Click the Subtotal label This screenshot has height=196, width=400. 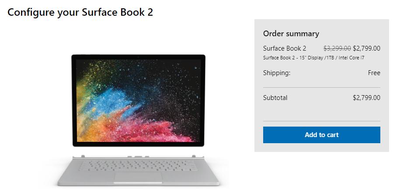[275, 98]
